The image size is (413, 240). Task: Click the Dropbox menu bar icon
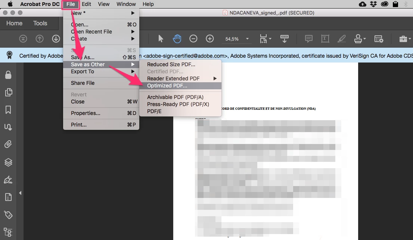coord(373,4)
